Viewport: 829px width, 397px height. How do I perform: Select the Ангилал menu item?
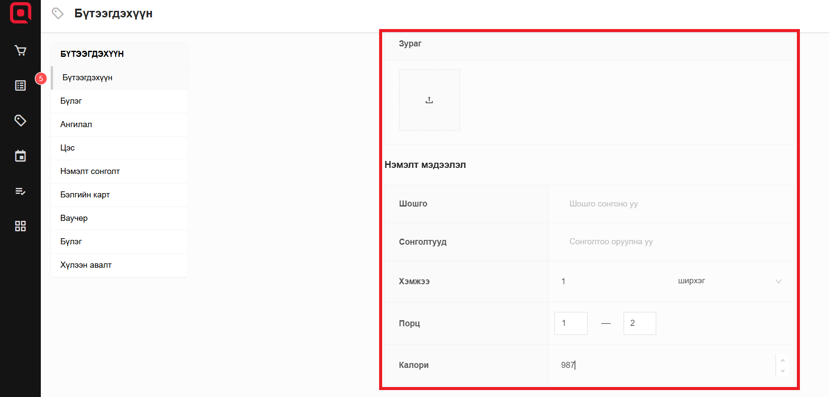(76, 125)
